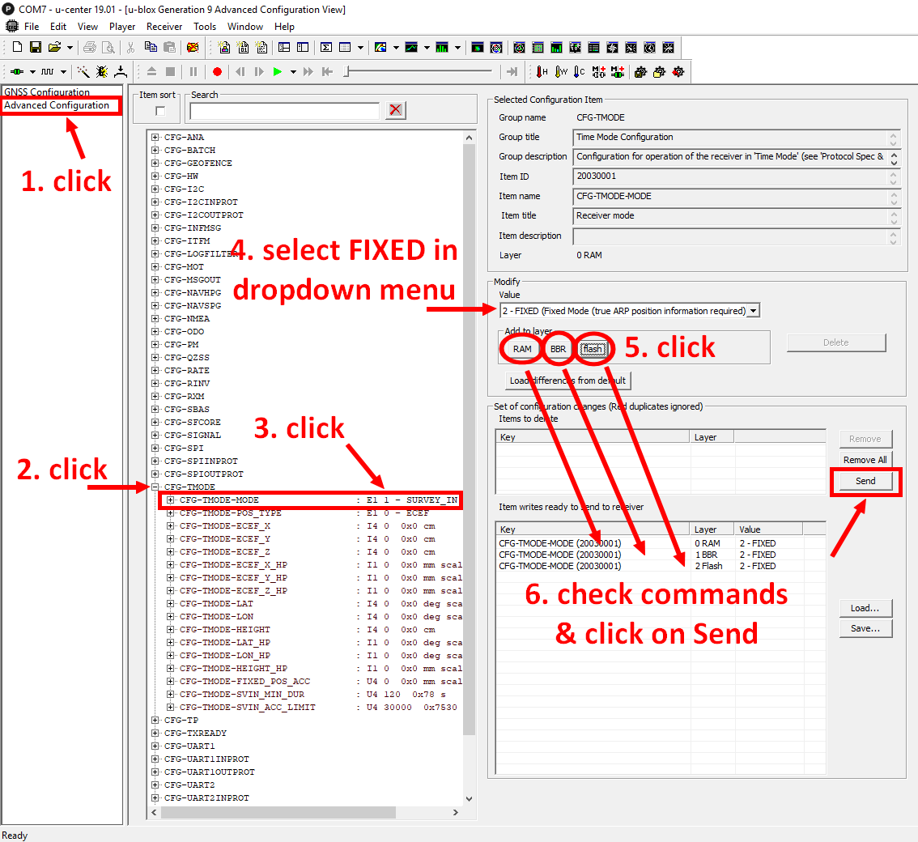Click the Send button

click(865, 481)
